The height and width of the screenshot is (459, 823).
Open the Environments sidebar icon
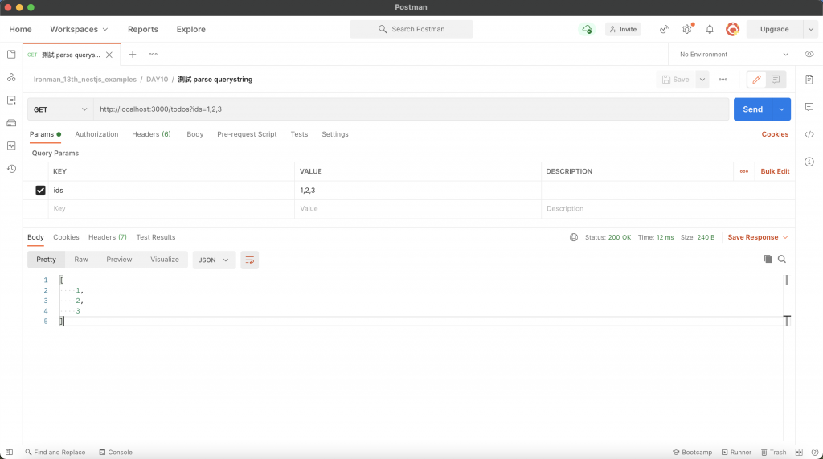click(x=11, y=100)
